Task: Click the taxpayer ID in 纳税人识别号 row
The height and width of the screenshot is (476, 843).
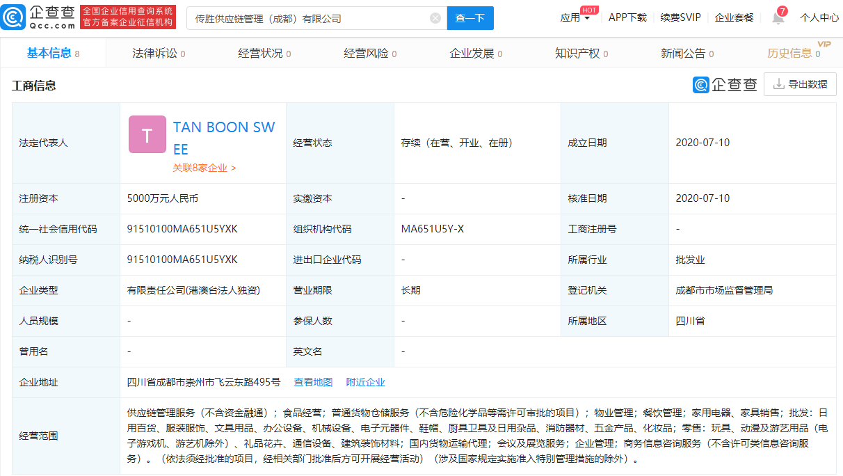Action: coord(182,260)
